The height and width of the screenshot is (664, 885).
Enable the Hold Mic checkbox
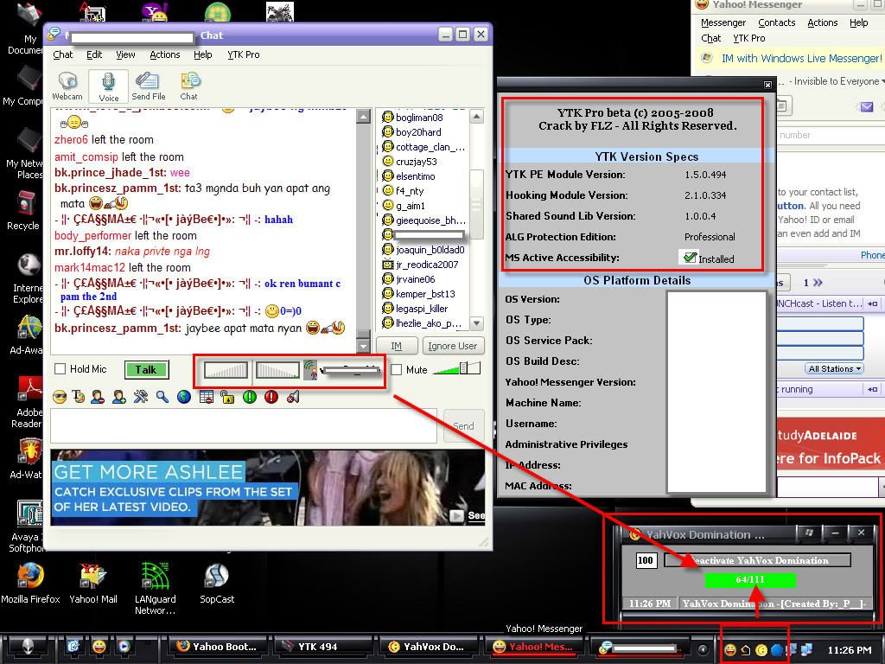click(60, 368)
